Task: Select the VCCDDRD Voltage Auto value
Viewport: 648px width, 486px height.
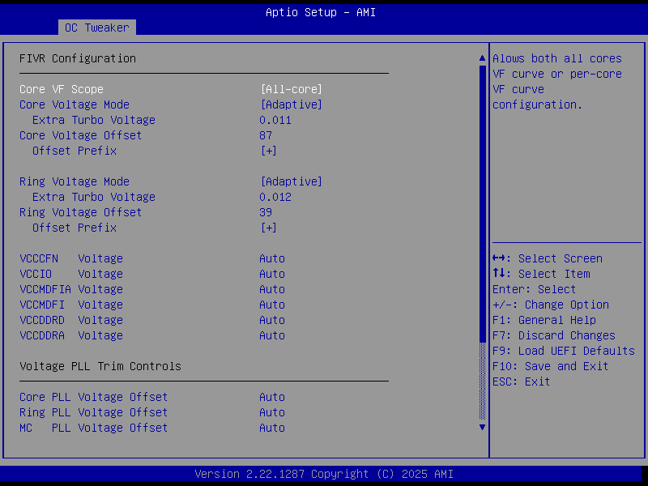Action: pyautogui.click(x=272, y=320)
